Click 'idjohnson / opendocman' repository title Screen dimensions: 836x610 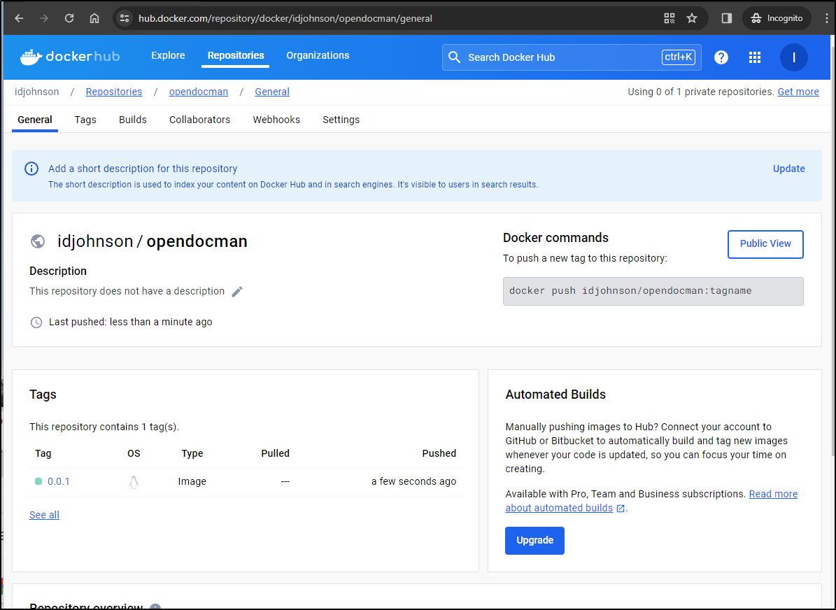[153, 241]
